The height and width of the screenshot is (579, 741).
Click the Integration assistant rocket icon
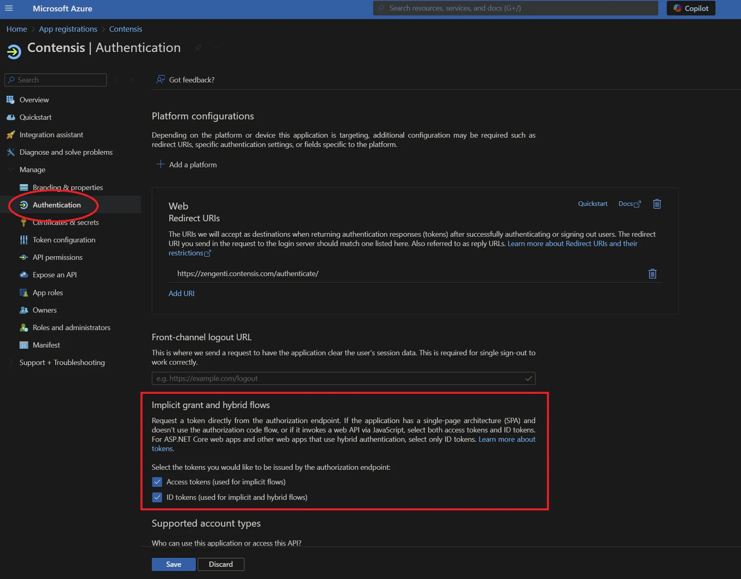coord(11,135)
